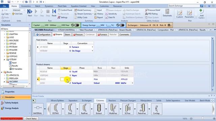Open Data Fit
The height and width of the screenshot is (121, 216).
pyautogui.click(x=110, y=17)
